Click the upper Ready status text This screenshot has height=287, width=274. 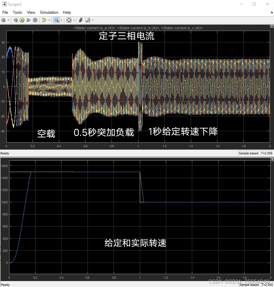pyautogui.click(x=5, y=153)
